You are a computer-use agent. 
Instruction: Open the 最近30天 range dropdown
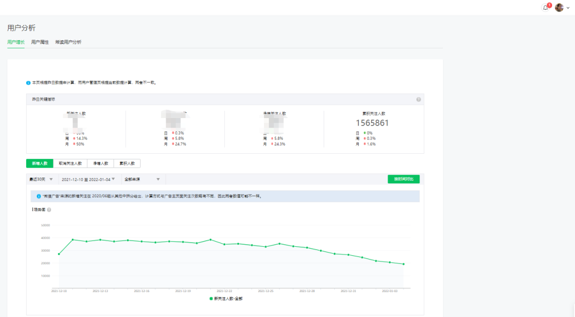coord(41,179)
